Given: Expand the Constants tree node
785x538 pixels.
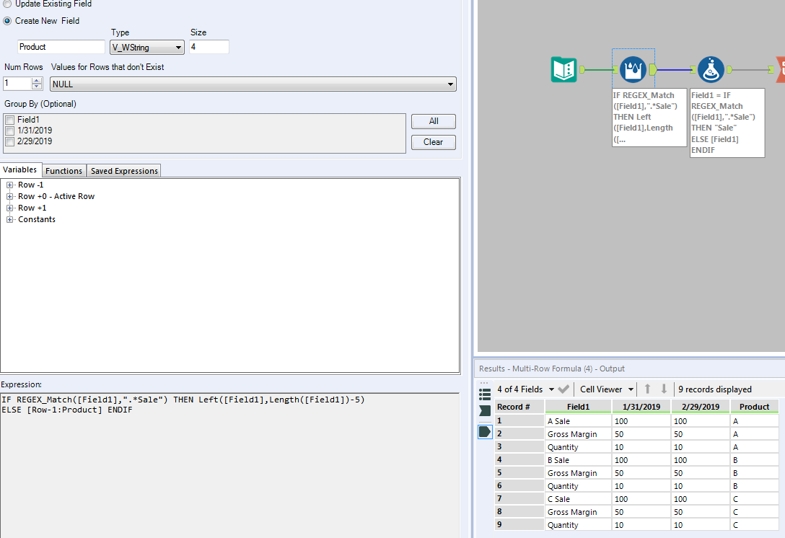Looking at the screenshot, I should point(8,219).
